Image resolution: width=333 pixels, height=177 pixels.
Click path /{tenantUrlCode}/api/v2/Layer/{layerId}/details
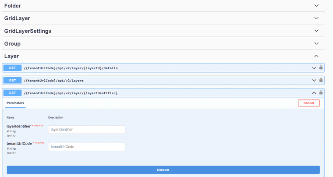71,68
